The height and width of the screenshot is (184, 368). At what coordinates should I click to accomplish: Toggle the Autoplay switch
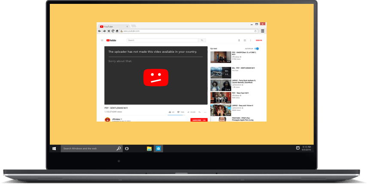click(257, 49)
